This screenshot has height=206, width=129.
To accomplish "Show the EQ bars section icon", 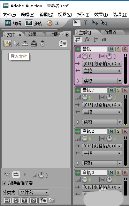I will click(x=104, y=39).
